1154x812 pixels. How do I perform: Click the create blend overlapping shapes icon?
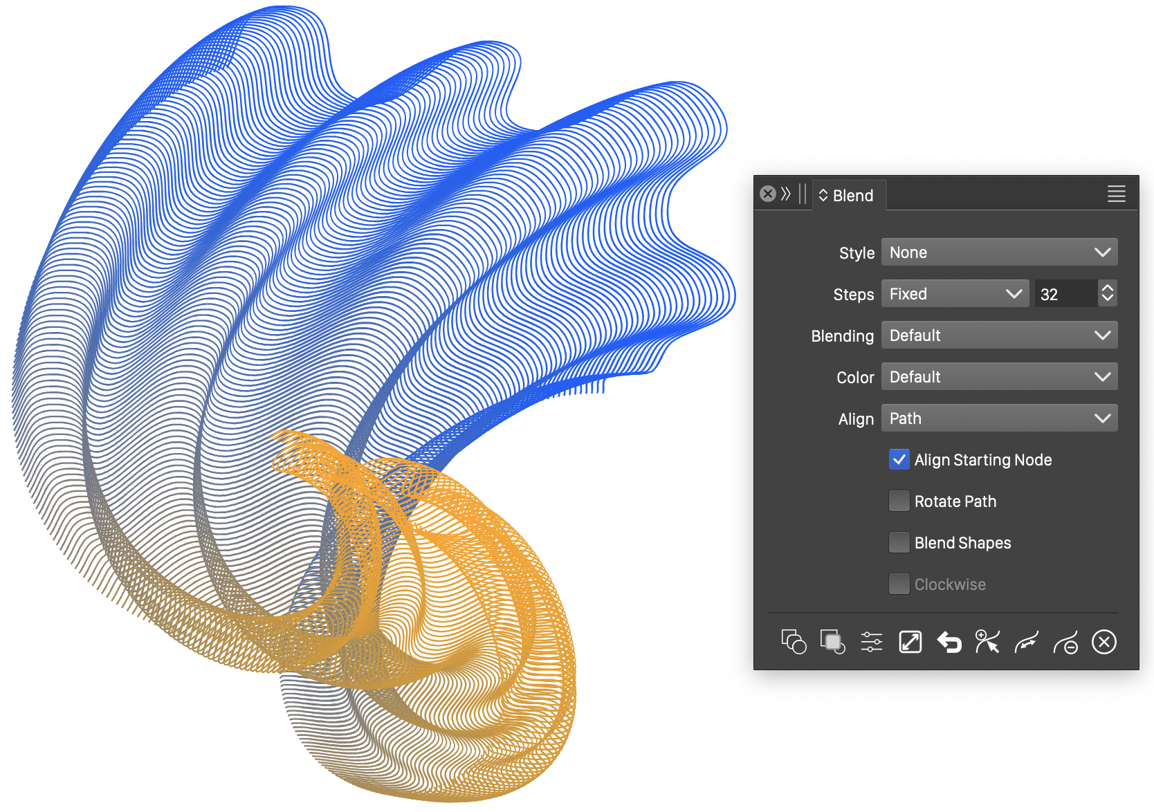point(794,642)
